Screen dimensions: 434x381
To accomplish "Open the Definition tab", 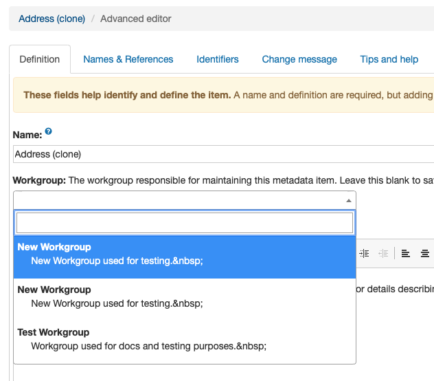I will click(40, 59).
